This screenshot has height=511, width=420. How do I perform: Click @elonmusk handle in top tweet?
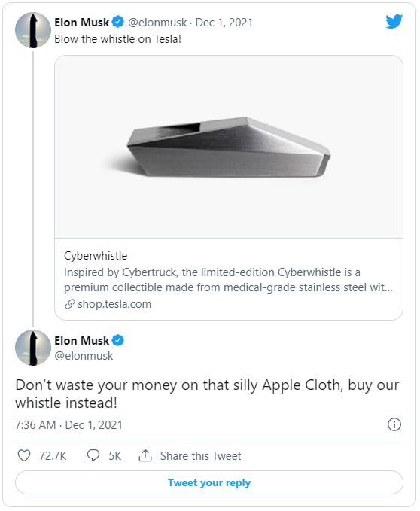click(x=157, y=22)
